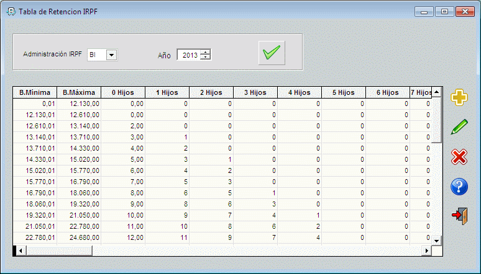The width and height of the screenshot is (481, 274).
Task: Select 4 Hijos cell in 21.050,01 row
Action: click(300, 226)
